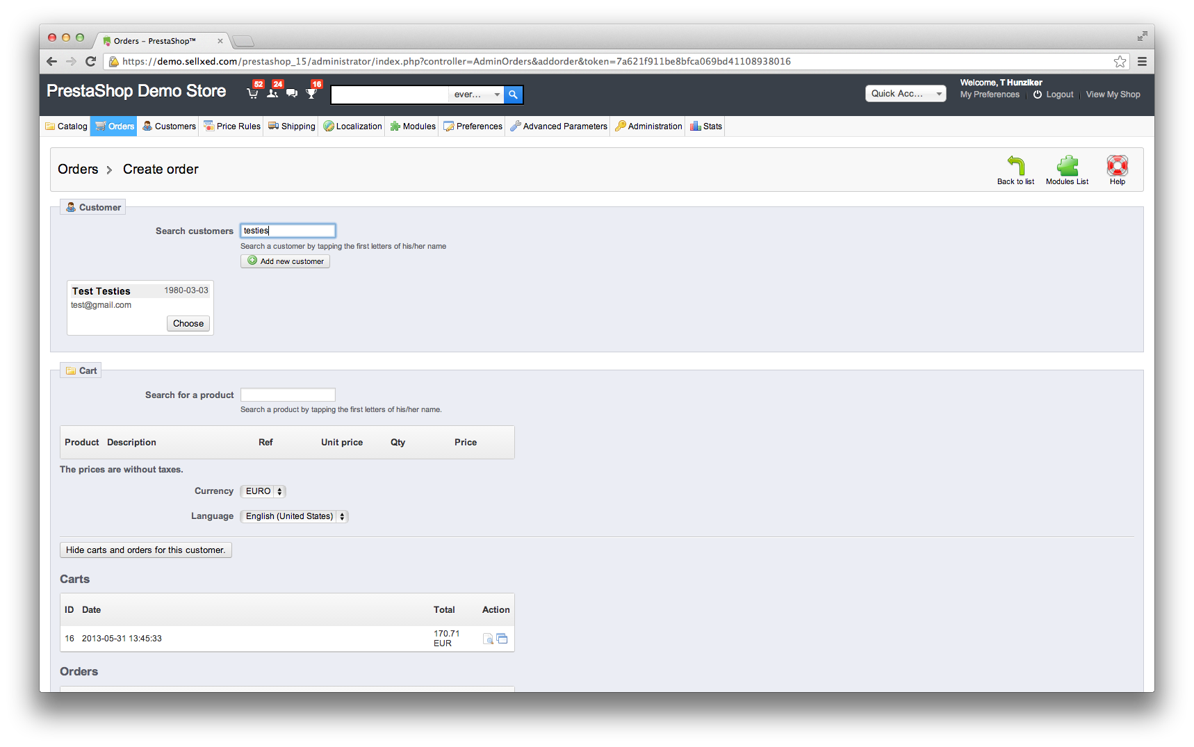The image size is (1194, 747).
Task: Expand the Quick Access dropdown
Action: click(x=906, y=94)
